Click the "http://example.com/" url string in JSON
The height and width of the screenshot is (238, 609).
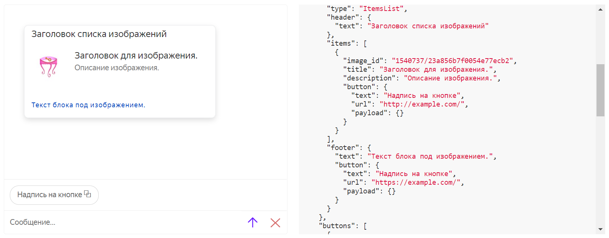422,104
